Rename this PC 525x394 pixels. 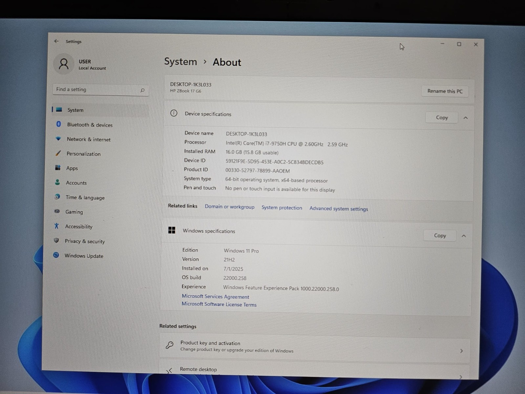tap(445, 91)
